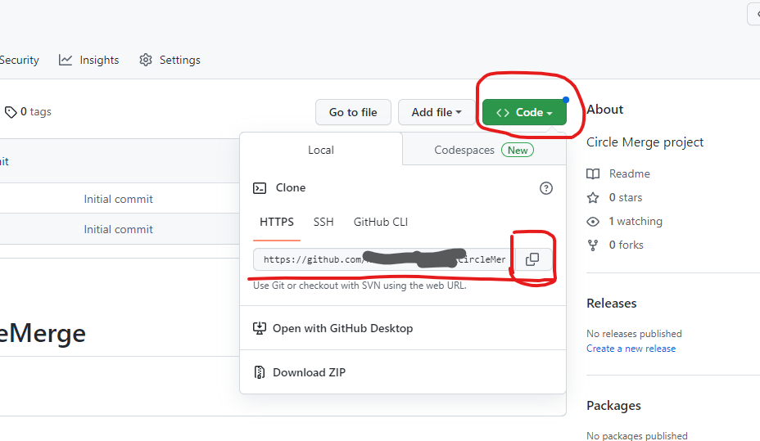Switch to the Local tab
This screenshot has height=441, width=760.
(321, 150)
